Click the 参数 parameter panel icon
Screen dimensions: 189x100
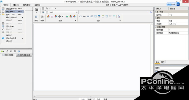[42, 17]
